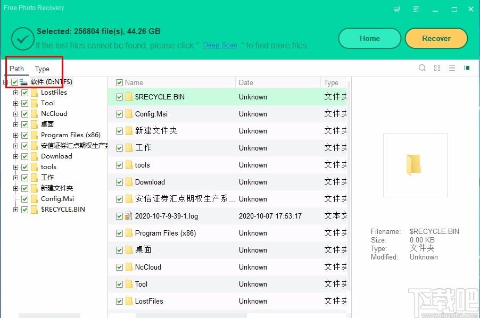This screenshot has height=318, width=480.
Task: Click the horizontal scrollbar below file list
Action: pyautogui.click(x=192, y=315)
